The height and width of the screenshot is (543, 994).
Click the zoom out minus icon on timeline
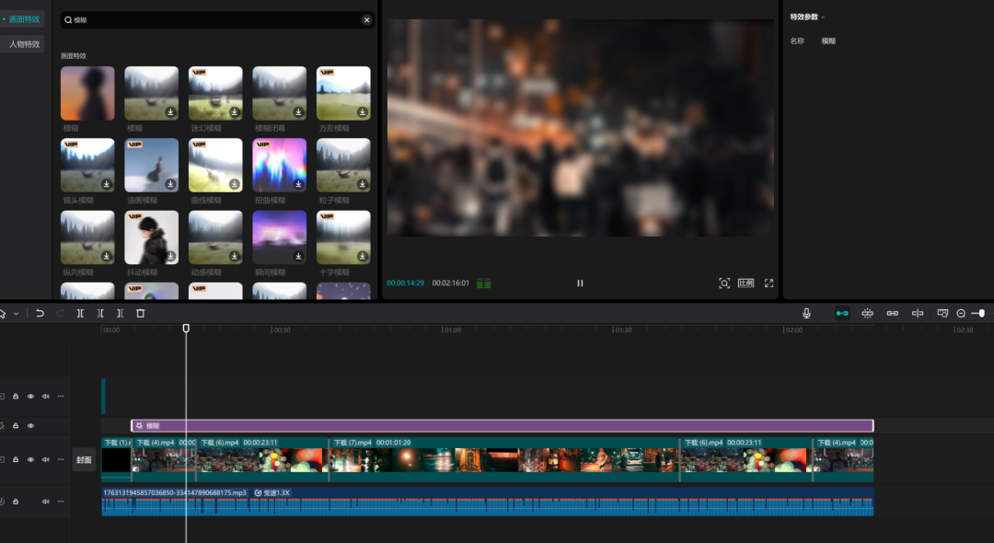tap(961, 314)
